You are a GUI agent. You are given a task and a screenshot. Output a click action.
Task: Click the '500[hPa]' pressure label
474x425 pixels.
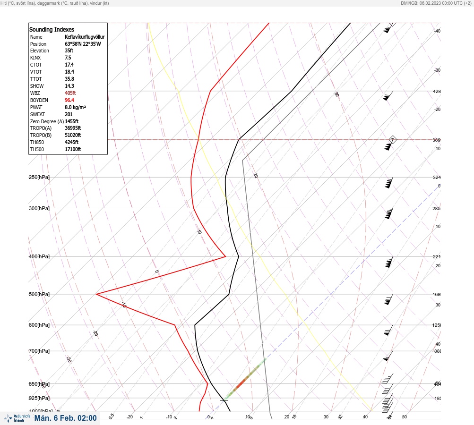pos(39,294)
